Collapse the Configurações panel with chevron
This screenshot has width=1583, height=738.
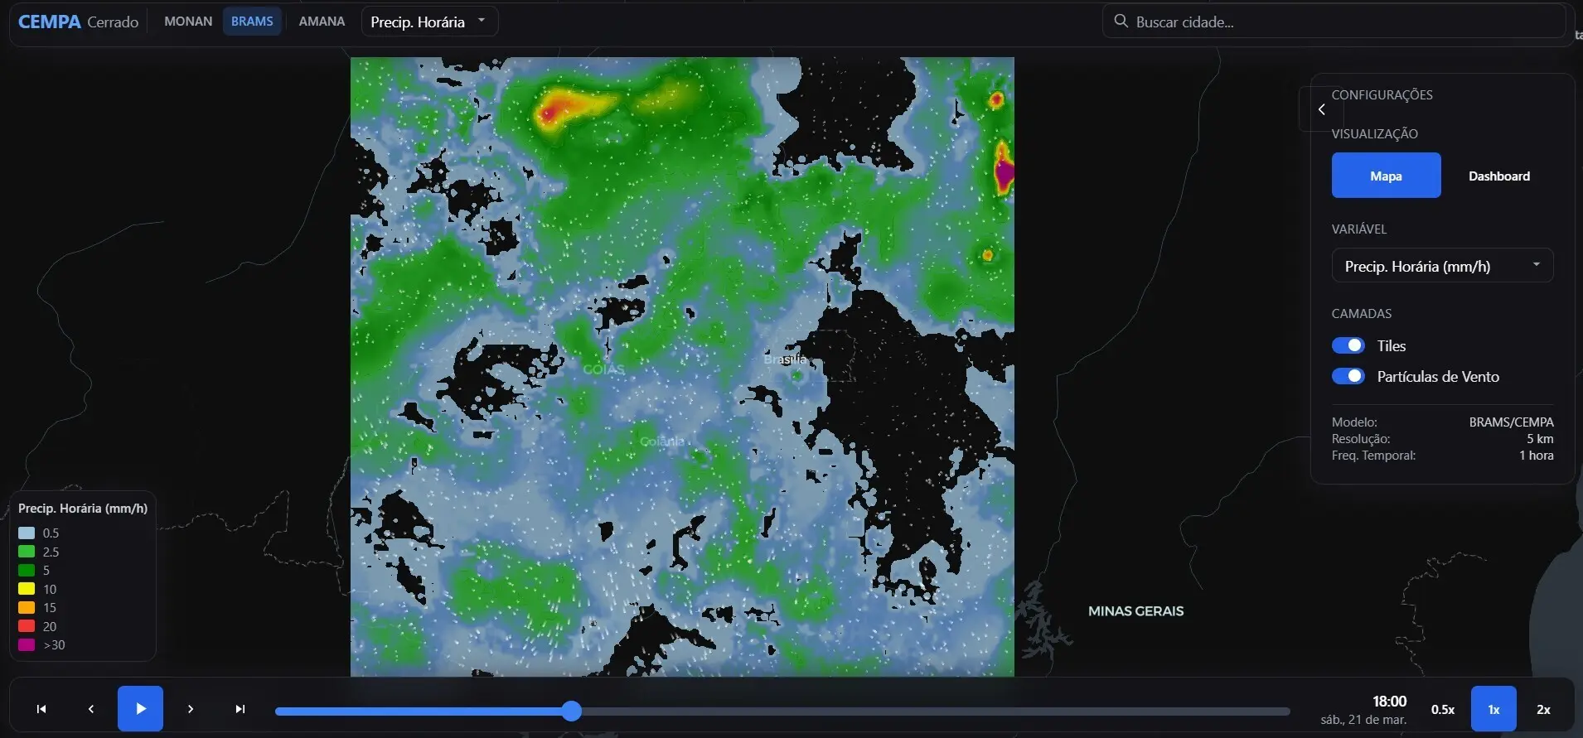click(x=1321, y=109)
